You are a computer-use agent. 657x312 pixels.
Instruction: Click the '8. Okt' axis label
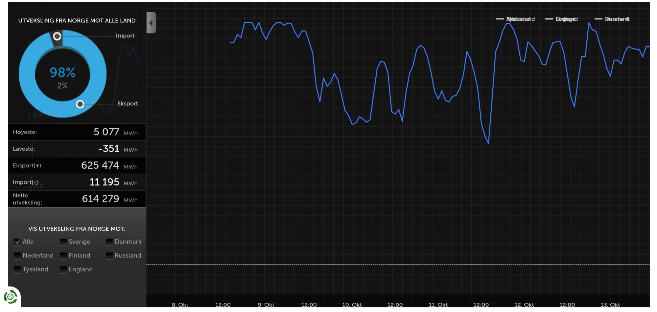click(180, 304)
